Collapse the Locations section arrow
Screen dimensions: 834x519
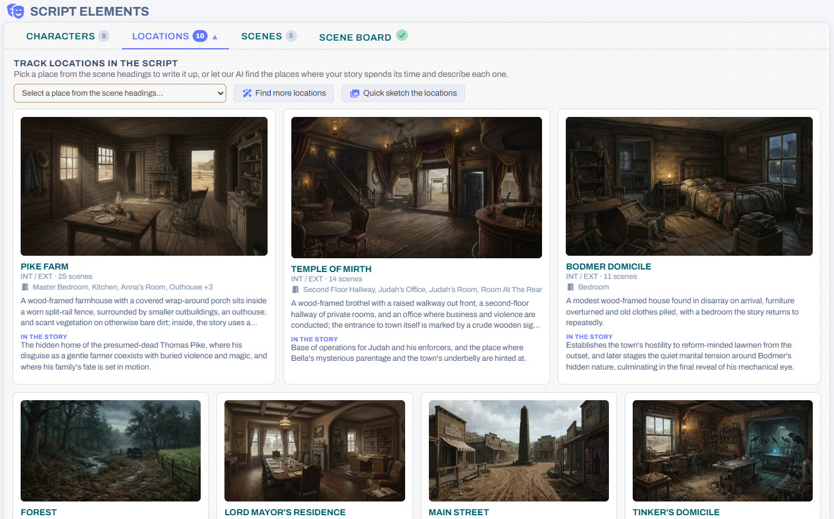[215, 37]
